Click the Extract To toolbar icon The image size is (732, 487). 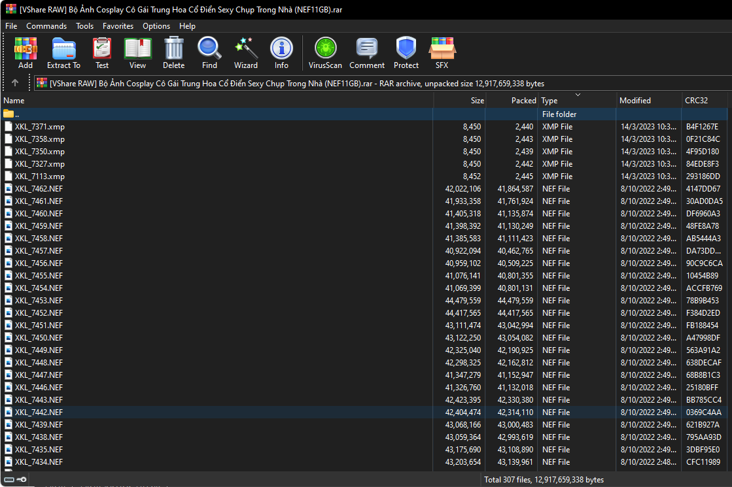[x=63, y=52]
